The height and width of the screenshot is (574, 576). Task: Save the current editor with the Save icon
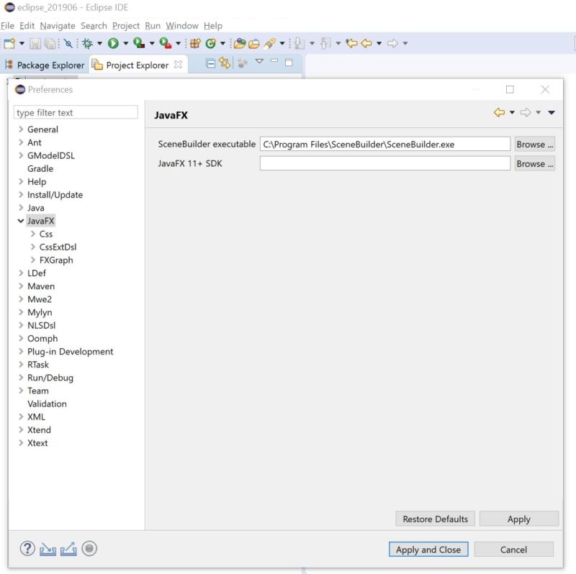[x=34, y=43]
